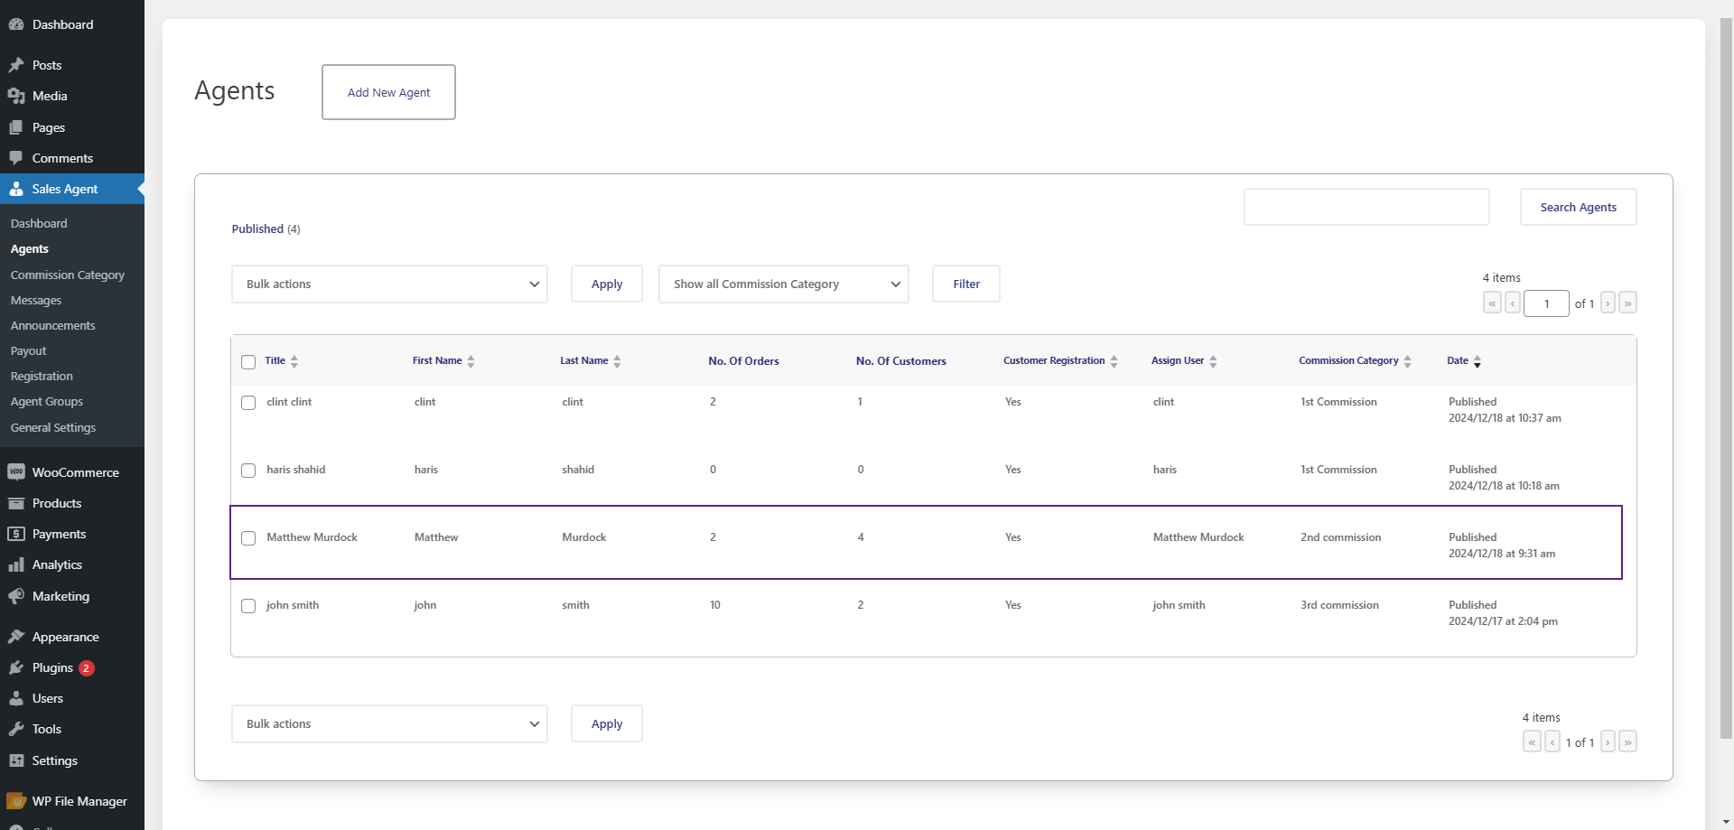Viewport: 1734px width, 830px height.
Task: Click the Plugins update count badge
Action: 87,668
